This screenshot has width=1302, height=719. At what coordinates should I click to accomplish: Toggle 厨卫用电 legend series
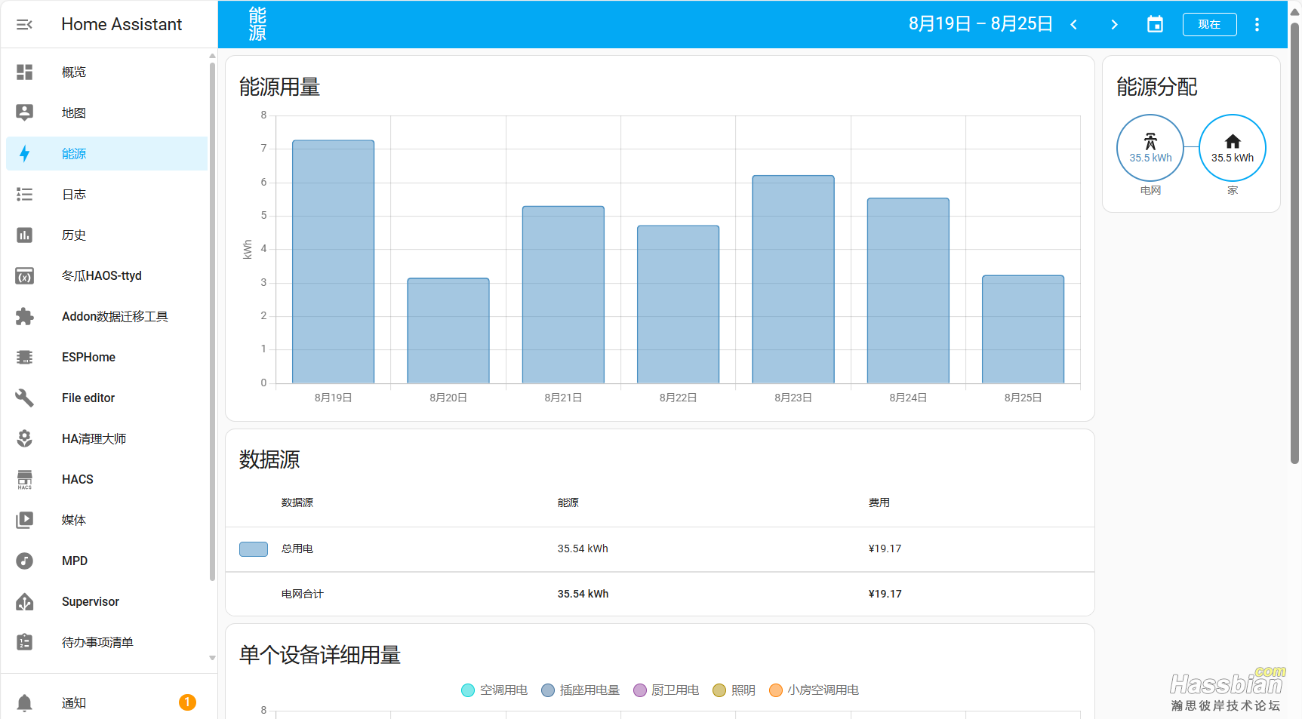[x=666, y=690]
